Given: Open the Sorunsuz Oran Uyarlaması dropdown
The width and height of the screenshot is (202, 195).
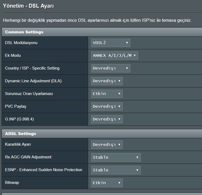Looking at the screenshot, I should (107, 94).
